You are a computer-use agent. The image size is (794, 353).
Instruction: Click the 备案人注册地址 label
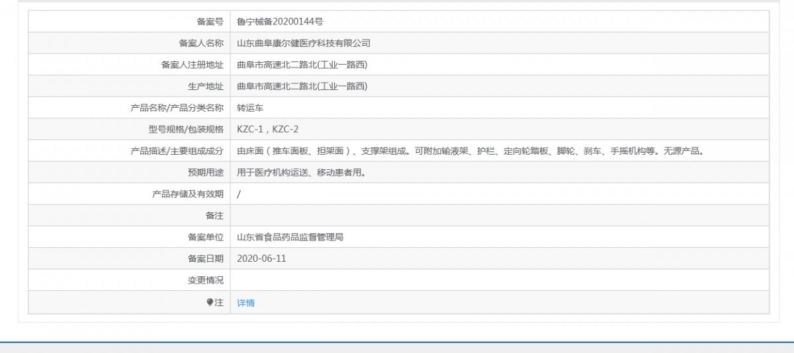click(x=193, y=65)
